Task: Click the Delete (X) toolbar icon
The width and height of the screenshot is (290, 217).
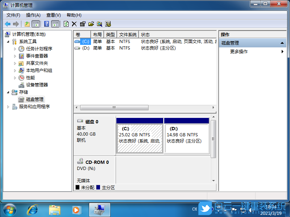Action: click(74, 24)
